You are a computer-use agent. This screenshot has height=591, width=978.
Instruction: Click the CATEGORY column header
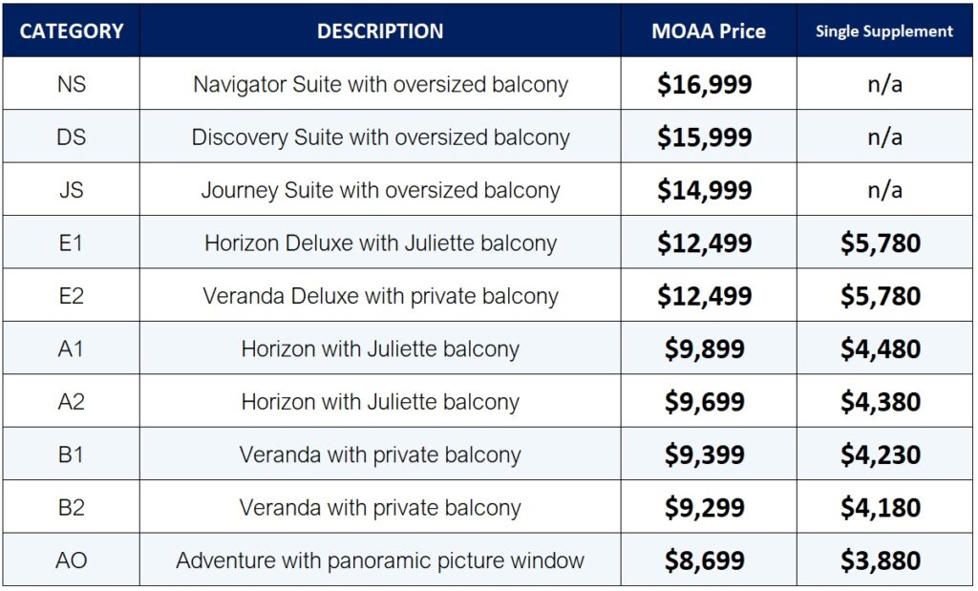(72, 31)
